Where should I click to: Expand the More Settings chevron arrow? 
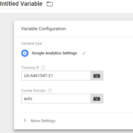tap(25, 120)
